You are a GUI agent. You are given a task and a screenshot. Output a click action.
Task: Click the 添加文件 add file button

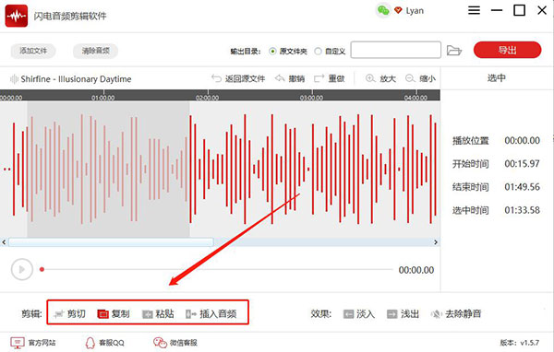pyautogui.click(x=33, y=51)
